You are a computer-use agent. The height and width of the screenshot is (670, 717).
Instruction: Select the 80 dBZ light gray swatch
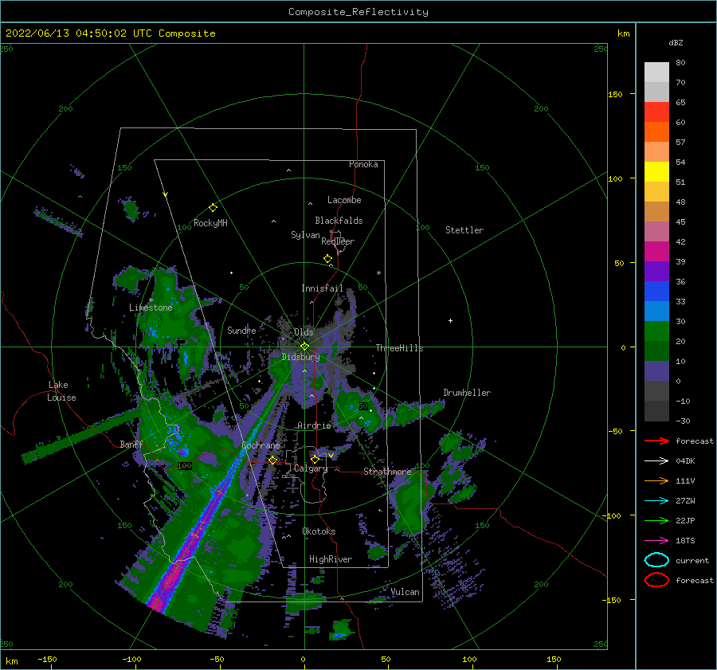(x=656, y=72)
